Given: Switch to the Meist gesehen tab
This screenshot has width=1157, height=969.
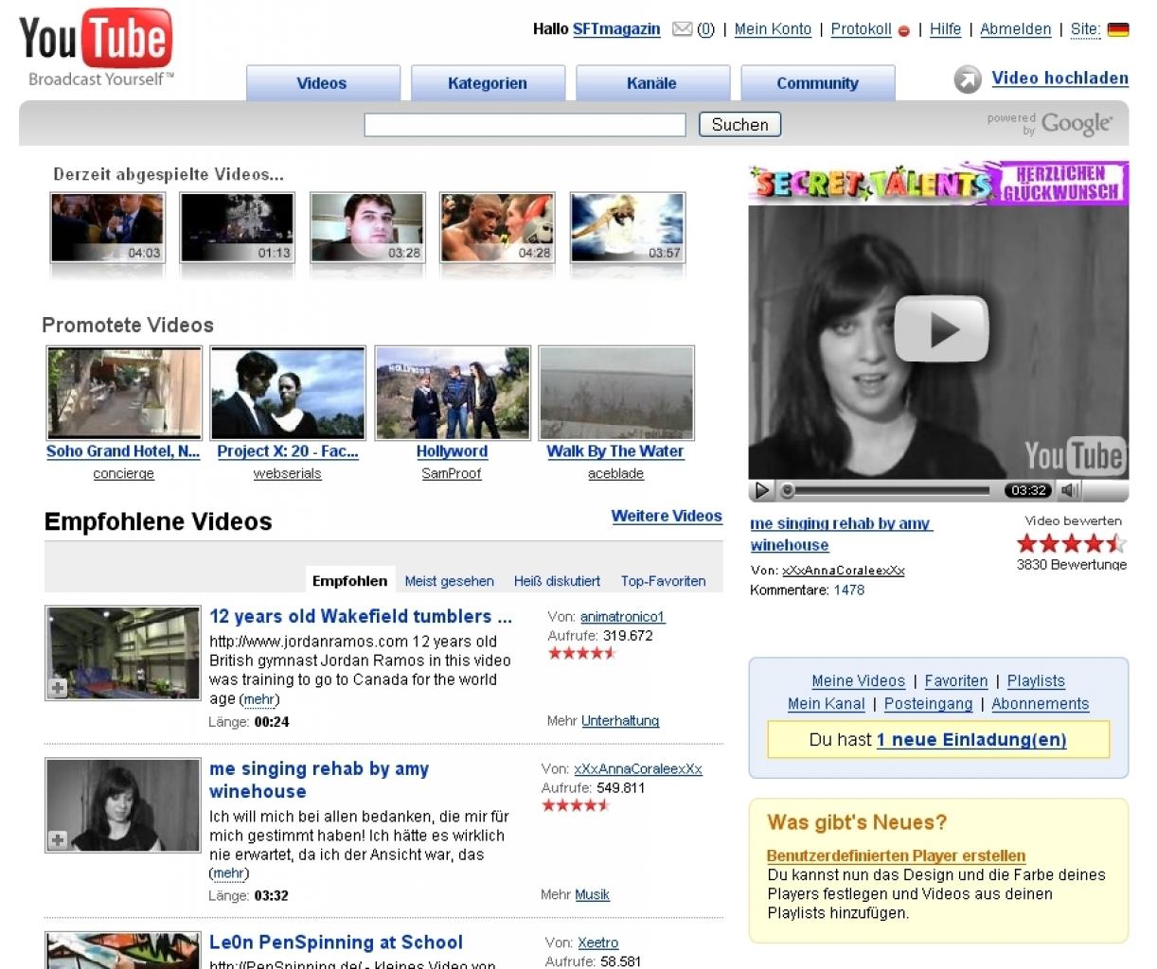Looking at the screenshot, I should coord(449,581).
